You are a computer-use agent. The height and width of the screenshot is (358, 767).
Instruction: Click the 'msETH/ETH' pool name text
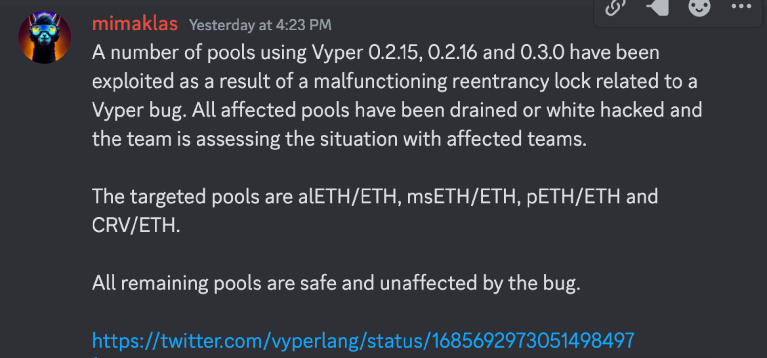[462, 196]
